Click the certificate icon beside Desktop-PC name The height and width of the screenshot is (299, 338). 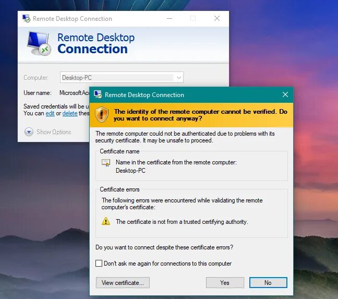pyautogui.click(x=106, y=163)
